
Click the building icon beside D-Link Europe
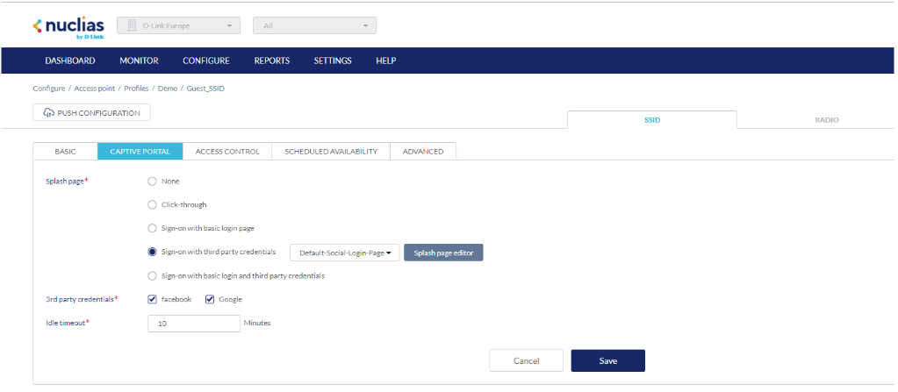[133, 26]
